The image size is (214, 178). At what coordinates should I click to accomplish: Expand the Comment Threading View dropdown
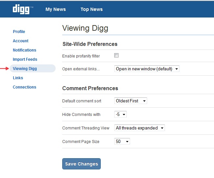pyautogui.click(x=140, y=128)
